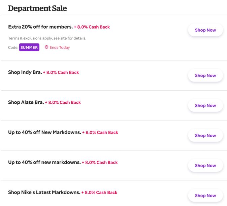Viewport: 227px width, 206px height.
Task: Click Shop Now for the Indy Bra deal
Action: tap(205, 75)
